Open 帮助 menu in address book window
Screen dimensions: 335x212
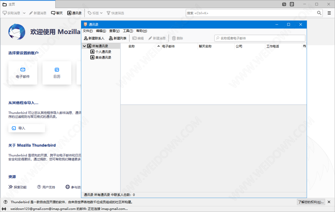point(142,31)
